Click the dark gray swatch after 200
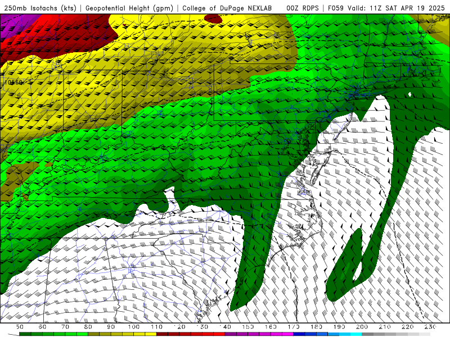The height and width of the screenshot is (337, 450). tap(368, 334)
